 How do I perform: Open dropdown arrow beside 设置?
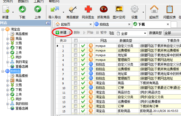click(x=143, y=12)
